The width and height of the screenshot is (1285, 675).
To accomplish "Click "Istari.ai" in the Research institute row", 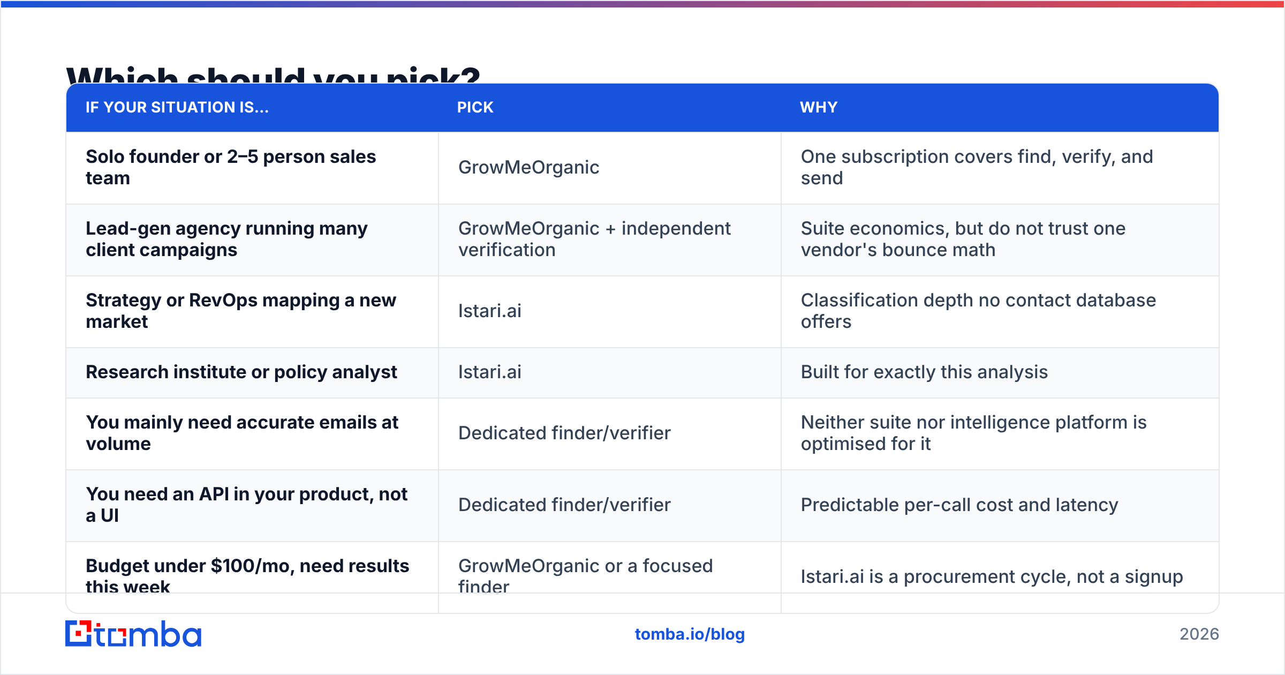I will coord(490,372).
